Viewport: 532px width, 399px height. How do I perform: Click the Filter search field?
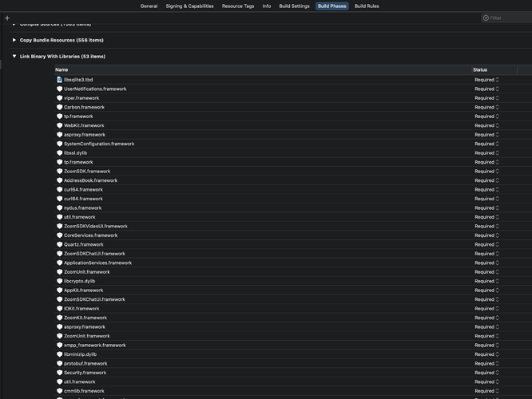click(507, 18)
